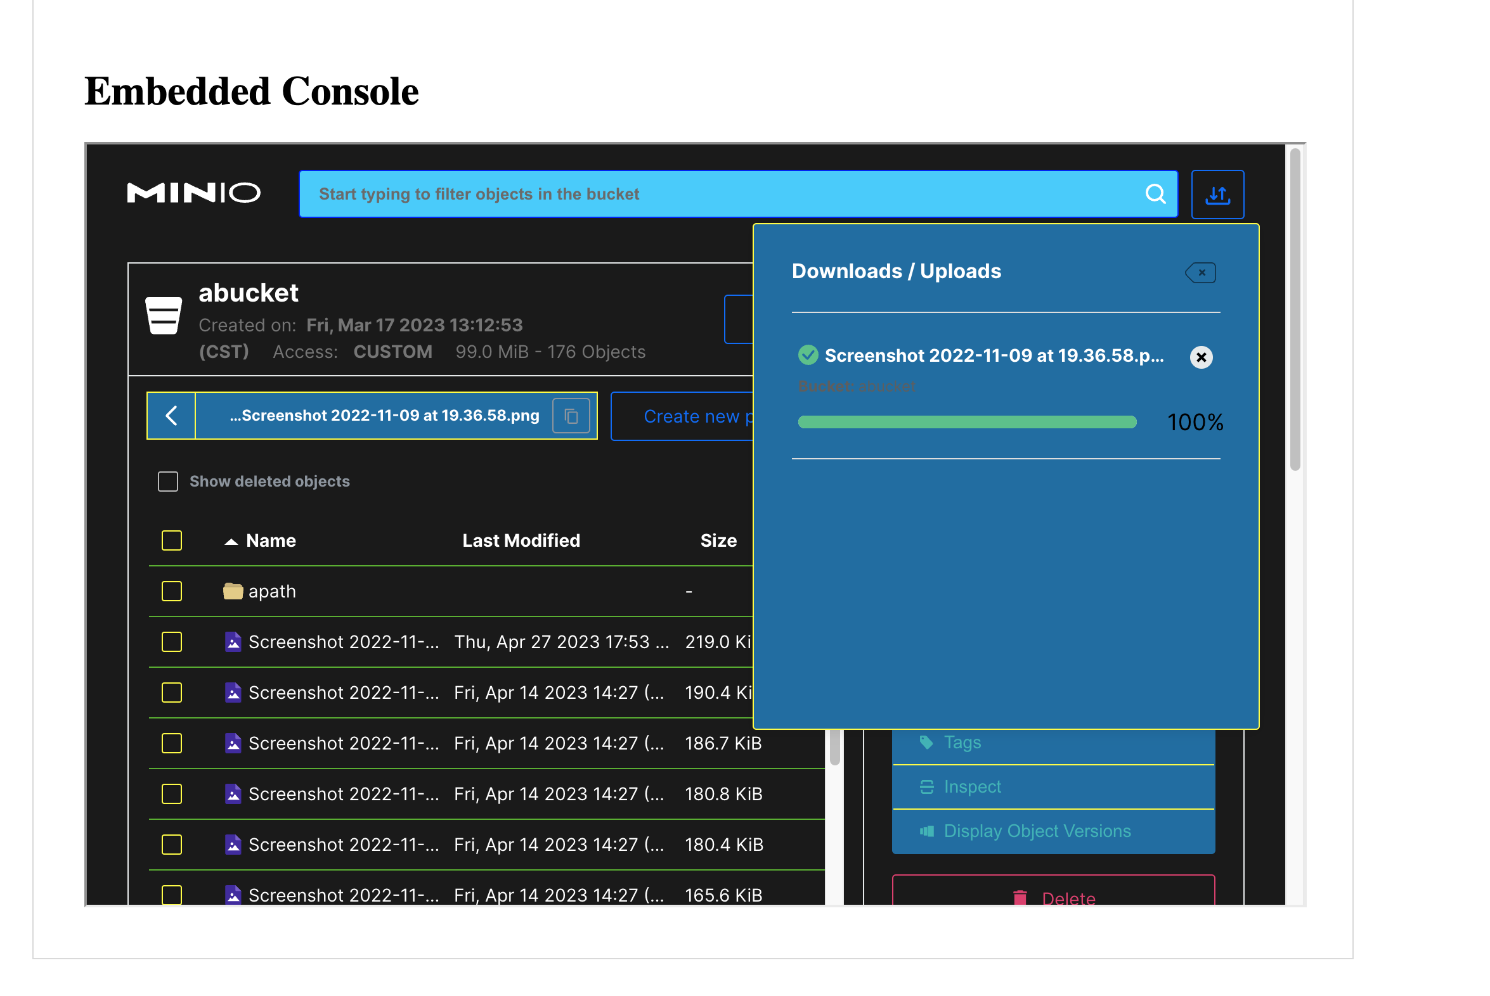Click the image icon of 165.6 KiB screenshot
Viewport: 1490px width, 996px height.
(x=233, y=895)
